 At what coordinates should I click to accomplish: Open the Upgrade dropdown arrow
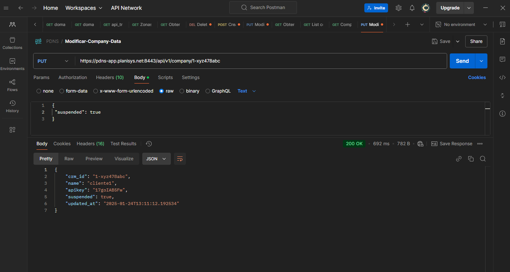click(469, 8)
